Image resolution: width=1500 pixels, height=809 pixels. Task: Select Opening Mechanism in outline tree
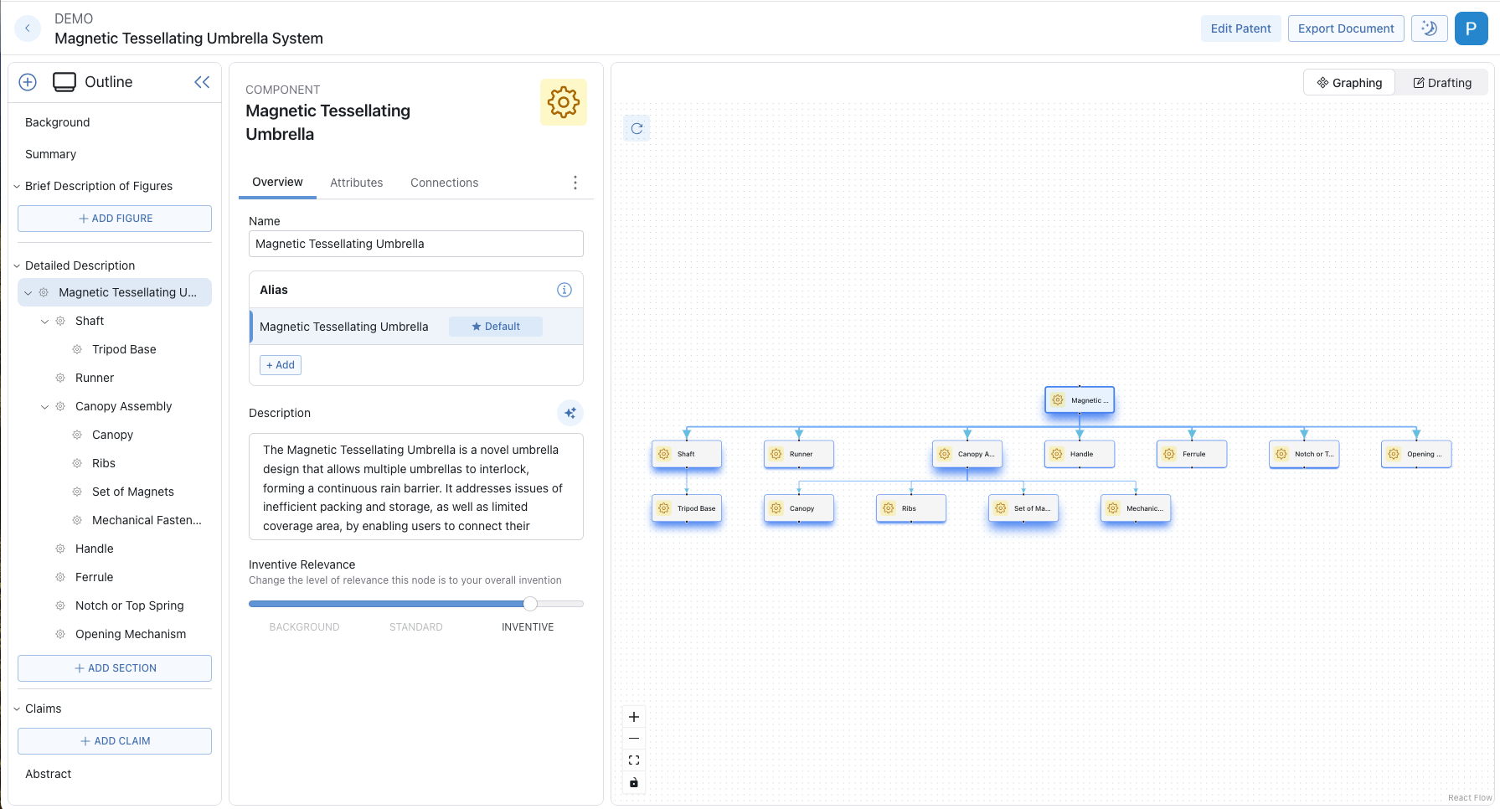click(131, 634)
